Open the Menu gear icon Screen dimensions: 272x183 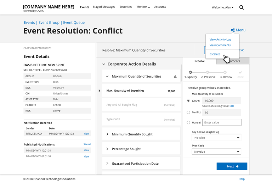point(232,30)
